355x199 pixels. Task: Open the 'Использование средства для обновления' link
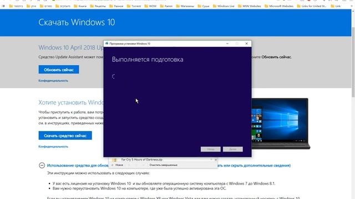[x=78, y=165]
